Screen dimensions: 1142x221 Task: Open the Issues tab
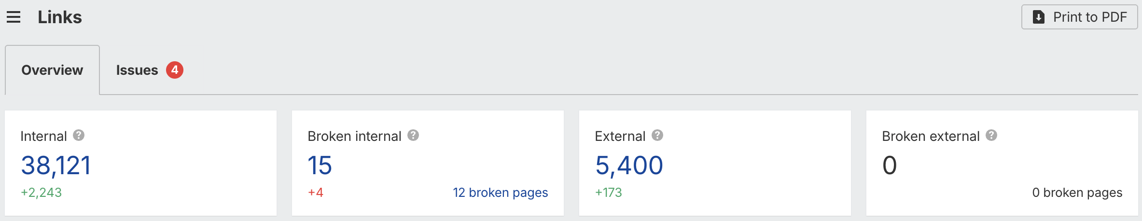[137, 70]
